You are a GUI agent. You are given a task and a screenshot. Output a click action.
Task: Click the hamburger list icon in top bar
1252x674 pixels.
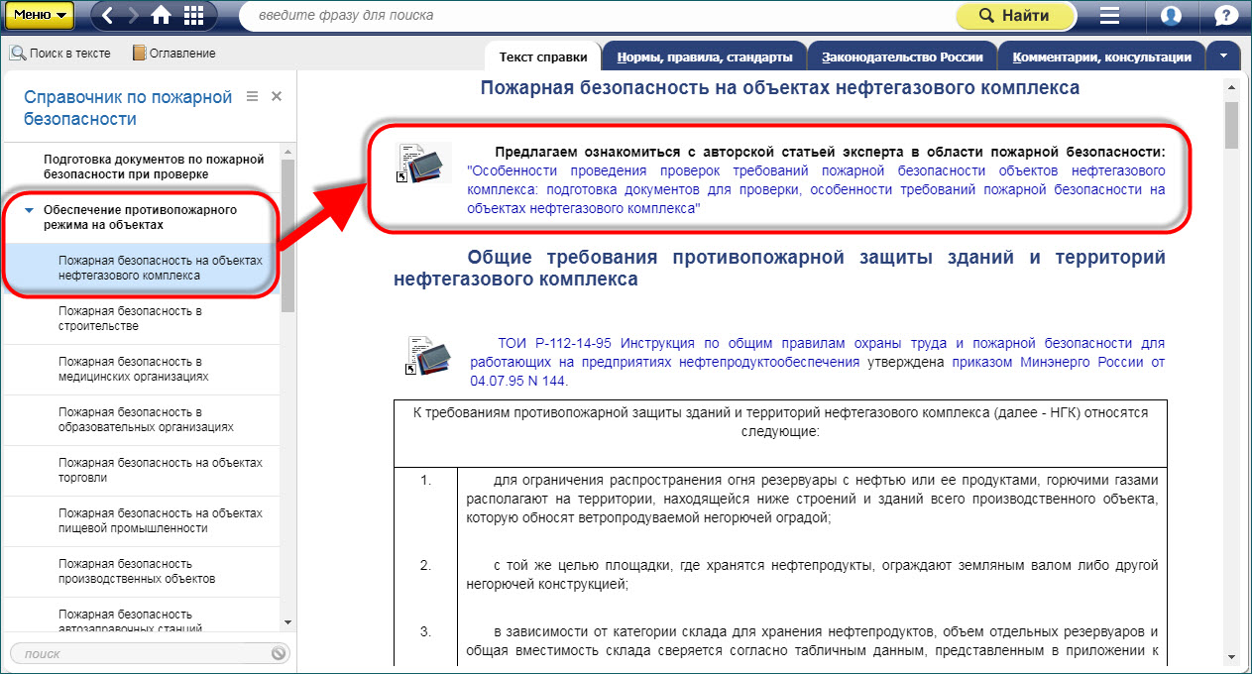point(1110,16)
